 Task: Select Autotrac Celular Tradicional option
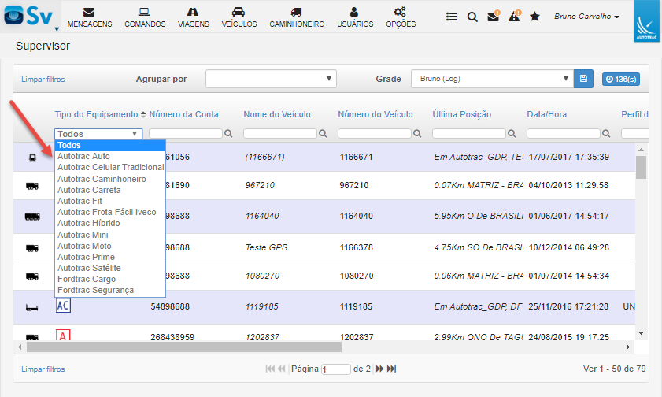(x=110, y=167)
